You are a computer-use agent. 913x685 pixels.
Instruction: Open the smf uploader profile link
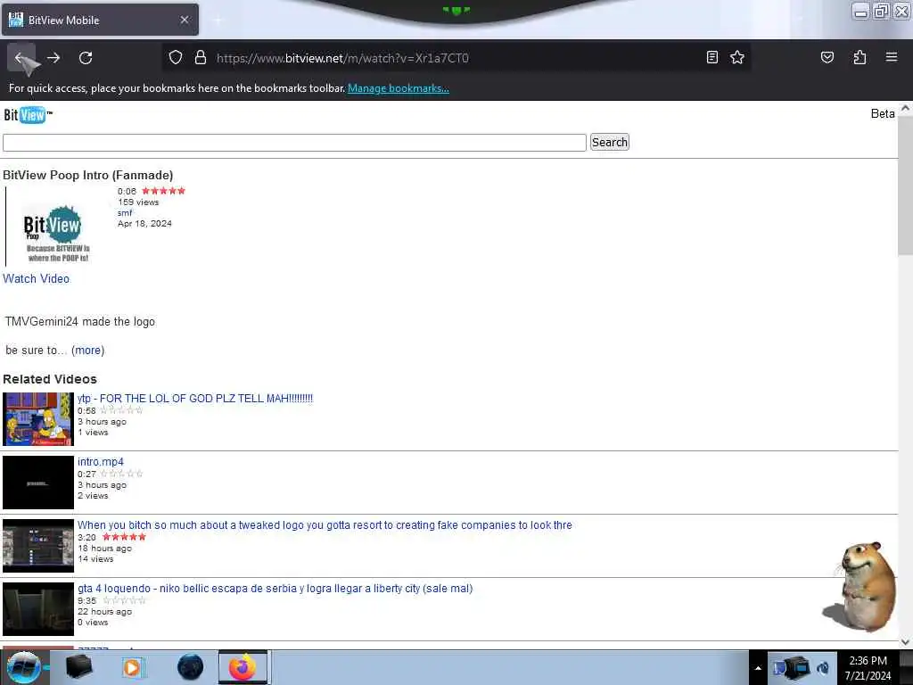point(125,212)
